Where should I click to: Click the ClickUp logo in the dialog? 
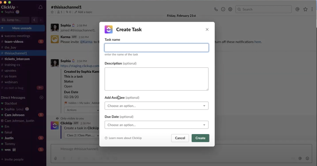108,30
